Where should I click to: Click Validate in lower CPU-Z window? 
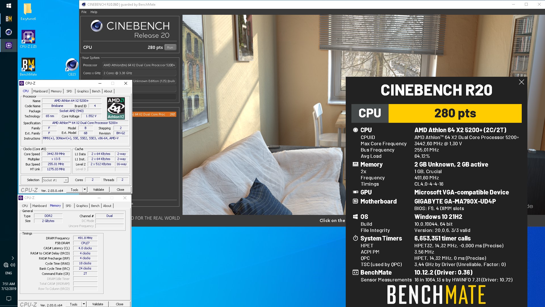(98, 304)
